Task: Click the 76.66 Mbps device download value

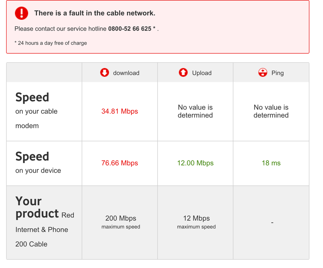Action: (x=119, y=163)
